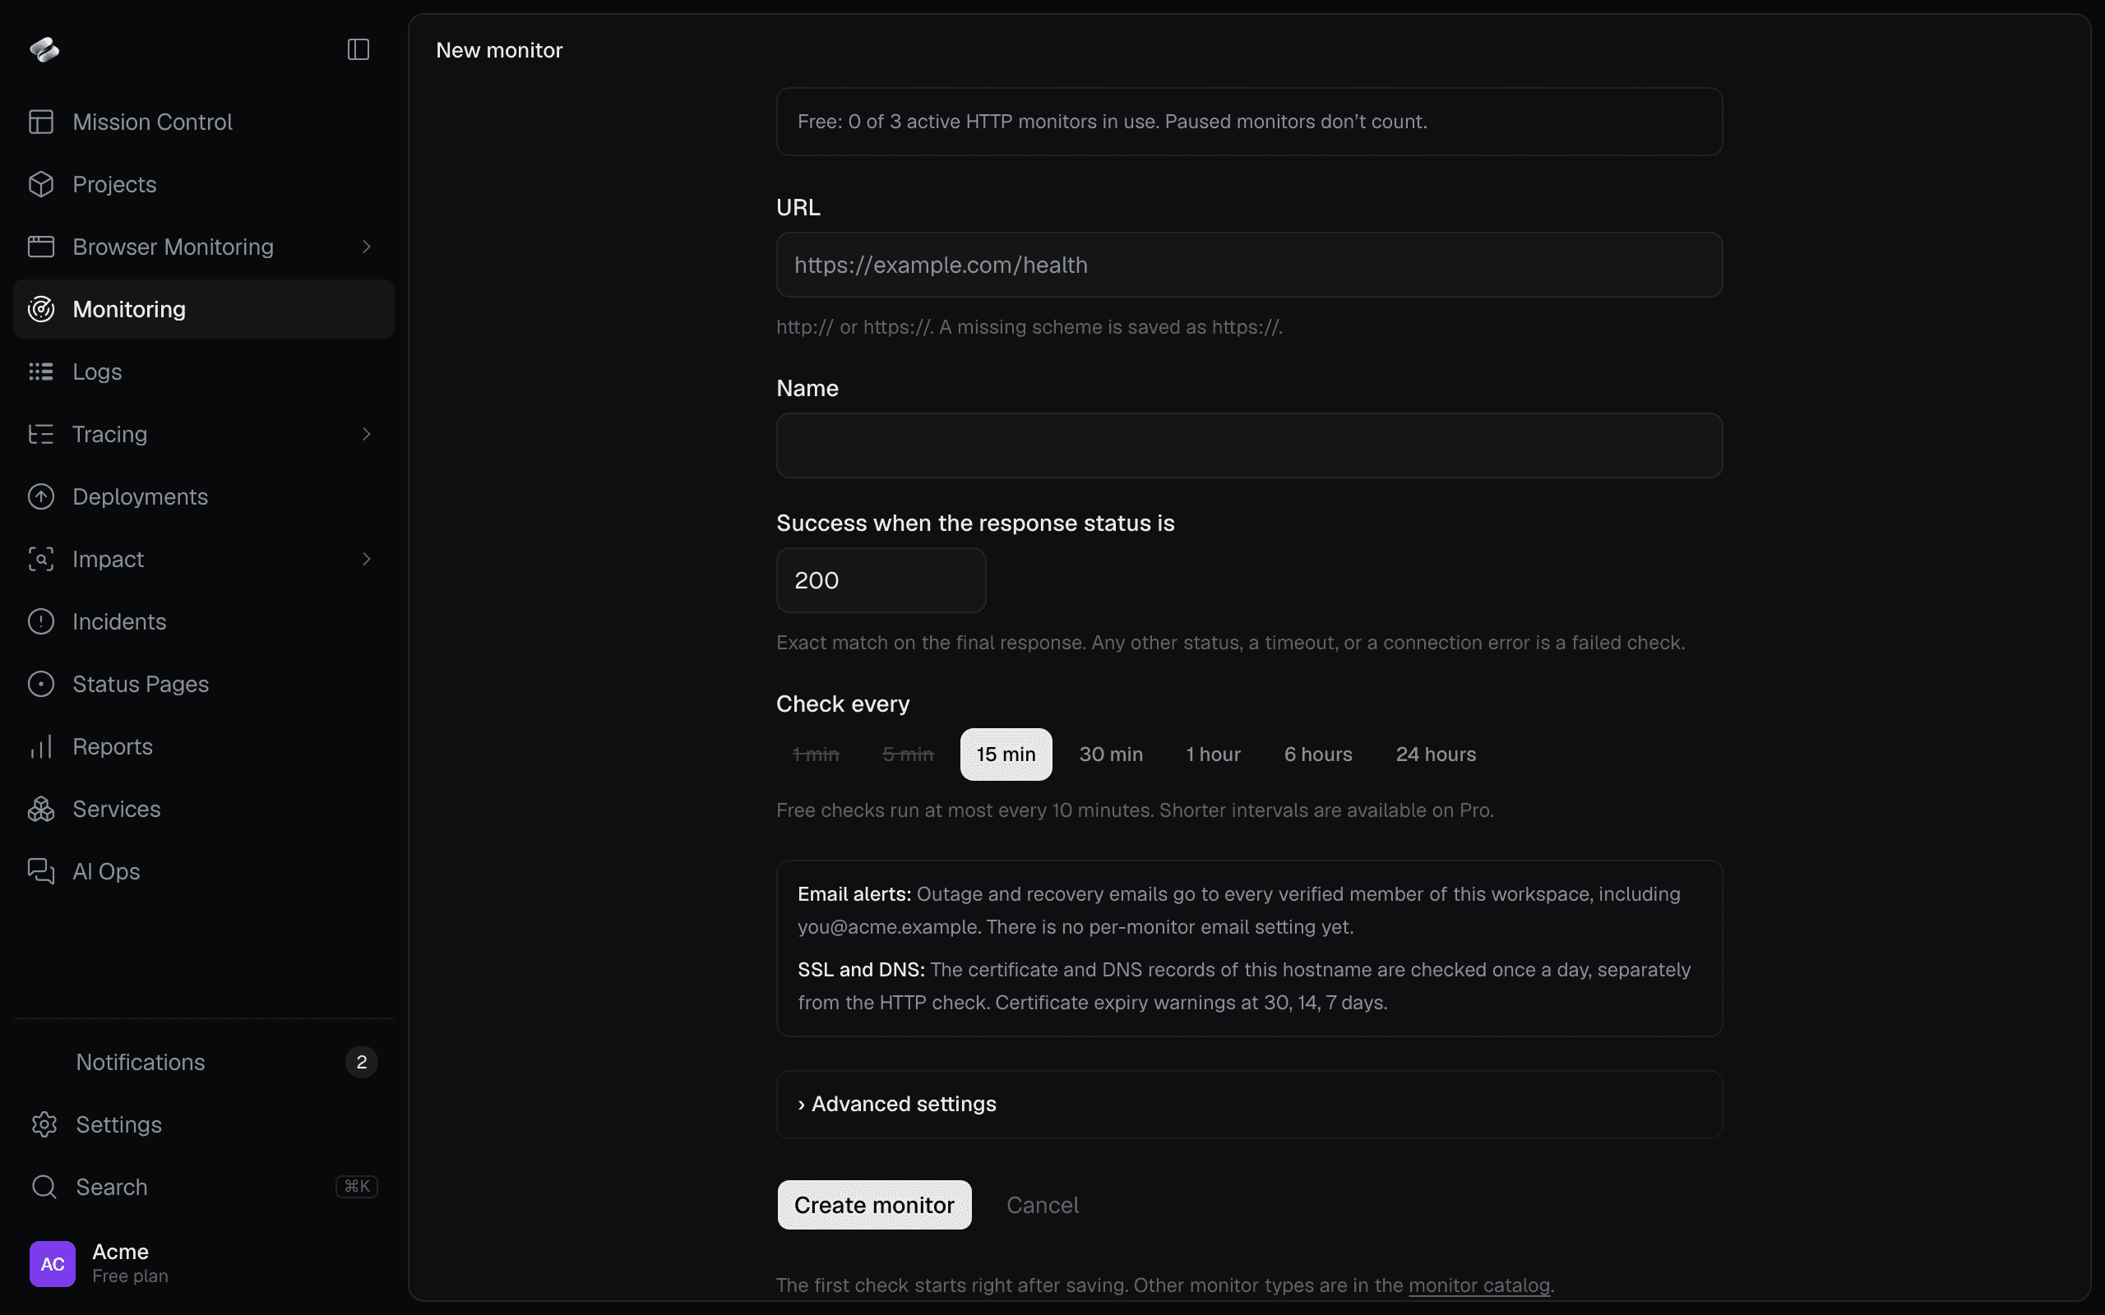Select the 30 min check interval

[1111, 754]
